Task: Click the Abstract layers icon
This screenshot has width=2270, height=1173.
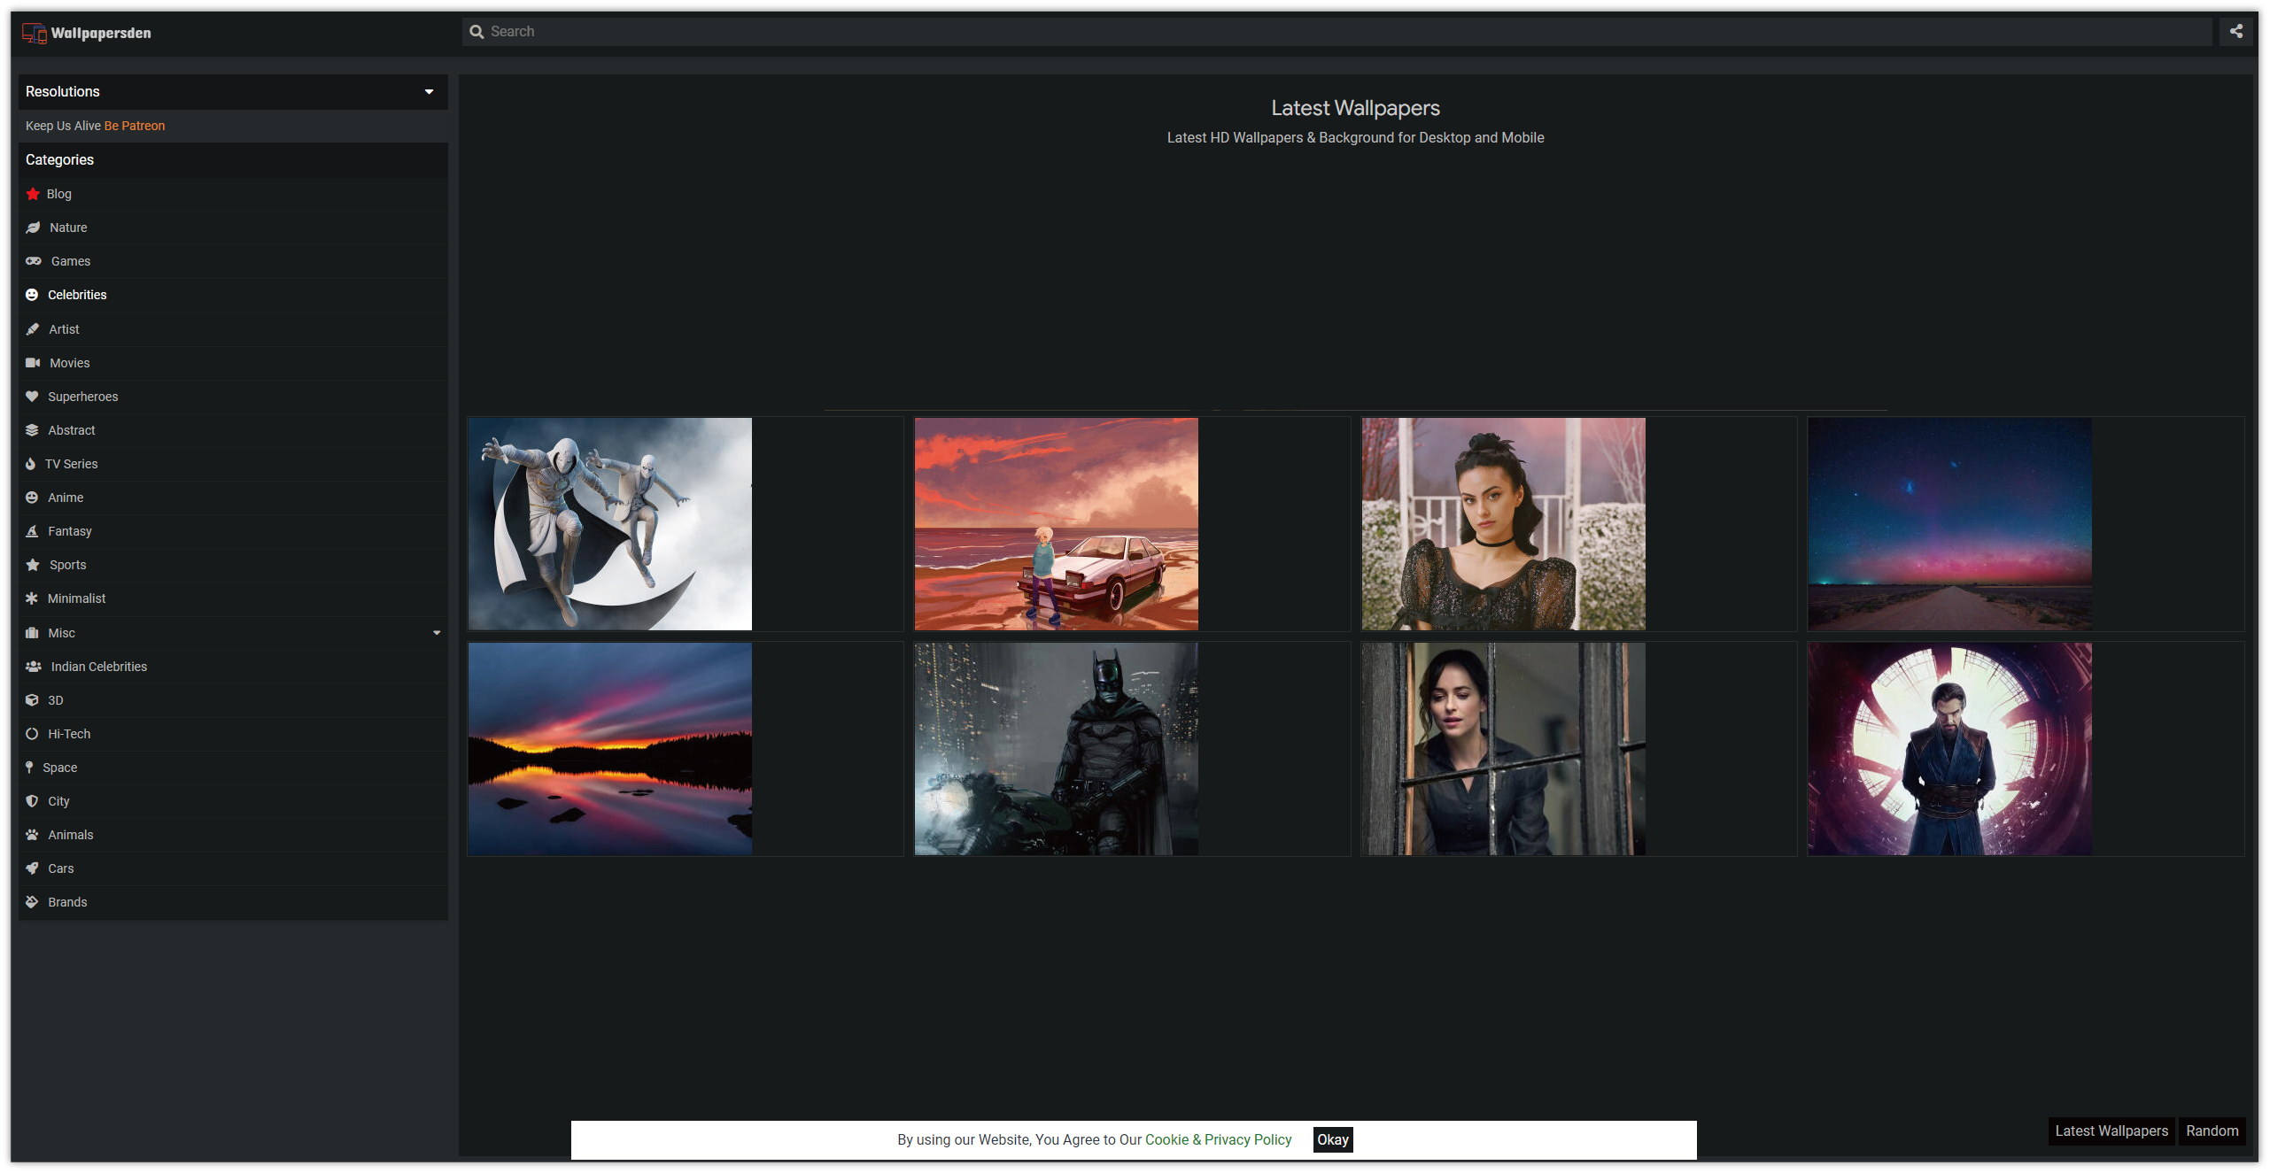Action: point(32,430)
